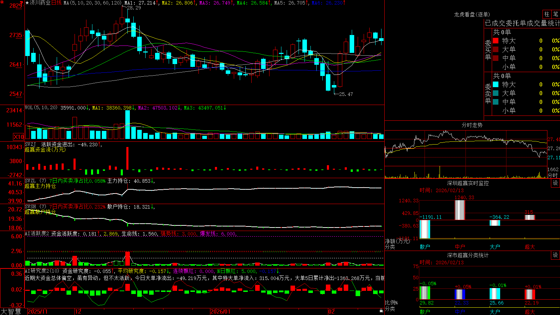Click the 大智慧 logo at bottom left
Image resolution: width=560 pixels, height=315 pixels.
[11, 311]
